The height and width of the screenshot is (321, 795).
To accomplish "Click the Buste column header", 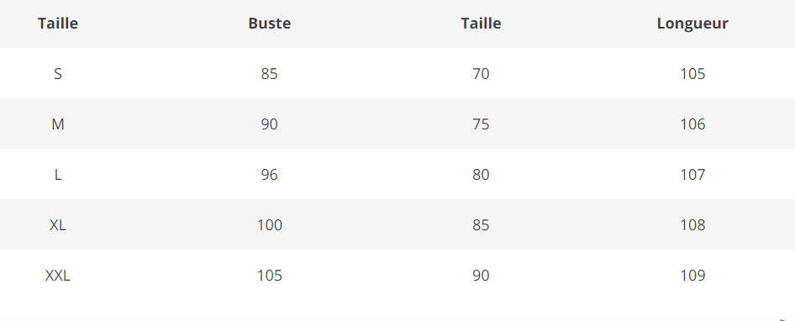I will pyautogui.click(x=270, y=24).
